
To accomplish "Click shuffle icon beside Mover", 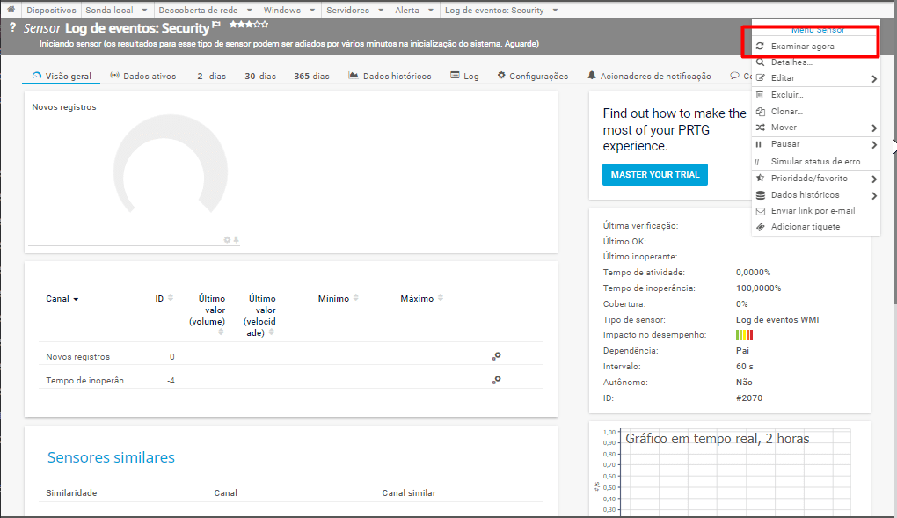I will coord(760,127).
